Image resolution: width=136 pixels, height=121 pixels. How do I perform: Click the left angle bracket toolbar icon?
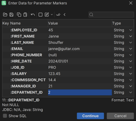pyautogui.click(x=65, y=15)
